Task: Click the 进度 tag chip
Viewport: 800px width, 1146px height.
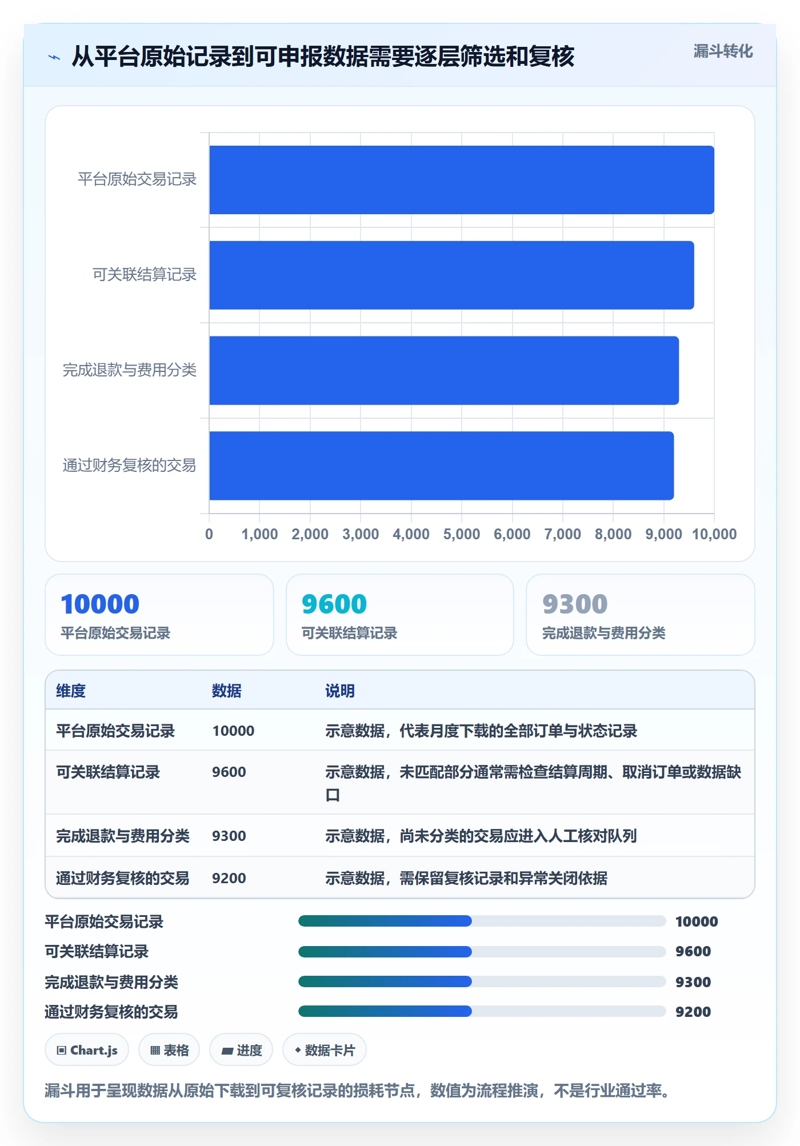Action: click(x=241, y=1050)
